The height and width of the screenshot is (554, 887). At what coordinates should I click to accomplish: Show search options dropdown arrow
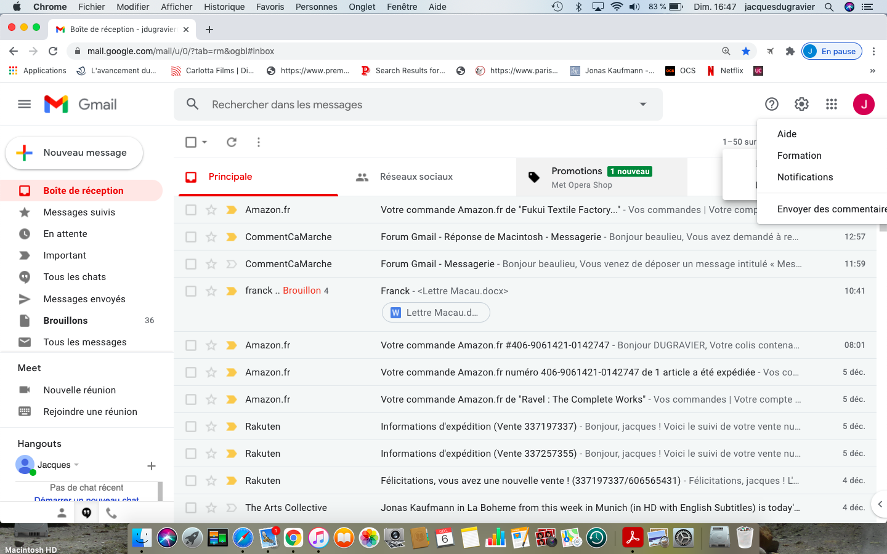point(643,104)
